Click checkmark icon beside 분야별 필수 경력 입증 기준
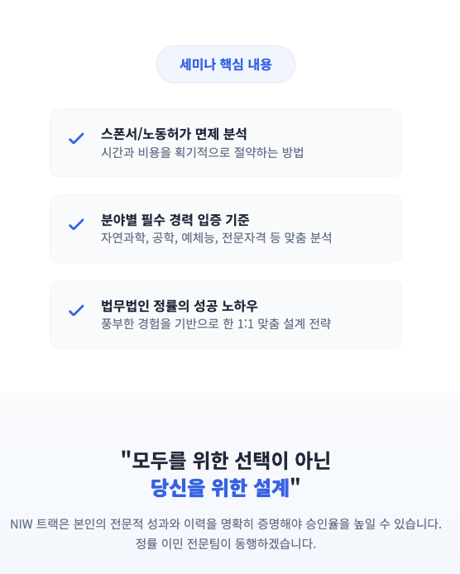Screen dimensions: 460x574 76,224
